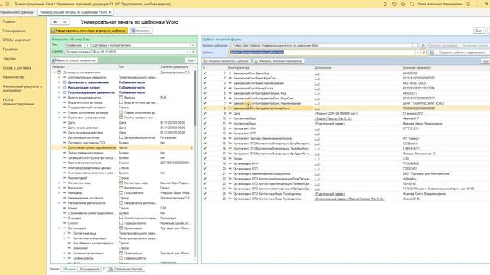Open the Шаблон field dropdown arrow
The width and height of the screenshot is (490, 275).
[417, 53]
